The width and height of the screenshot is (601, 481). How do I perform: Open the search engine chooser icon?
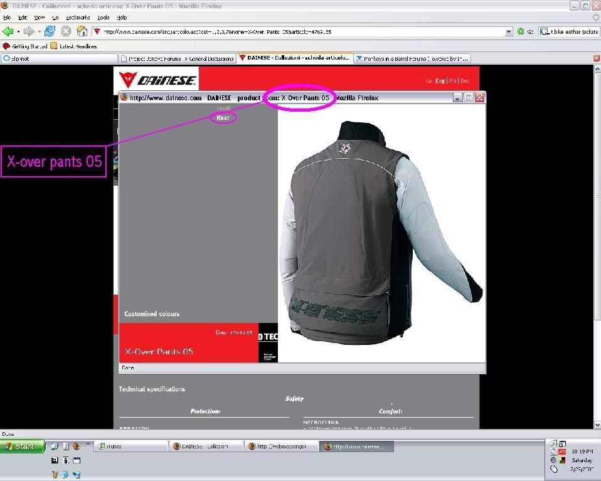[545, 32]
